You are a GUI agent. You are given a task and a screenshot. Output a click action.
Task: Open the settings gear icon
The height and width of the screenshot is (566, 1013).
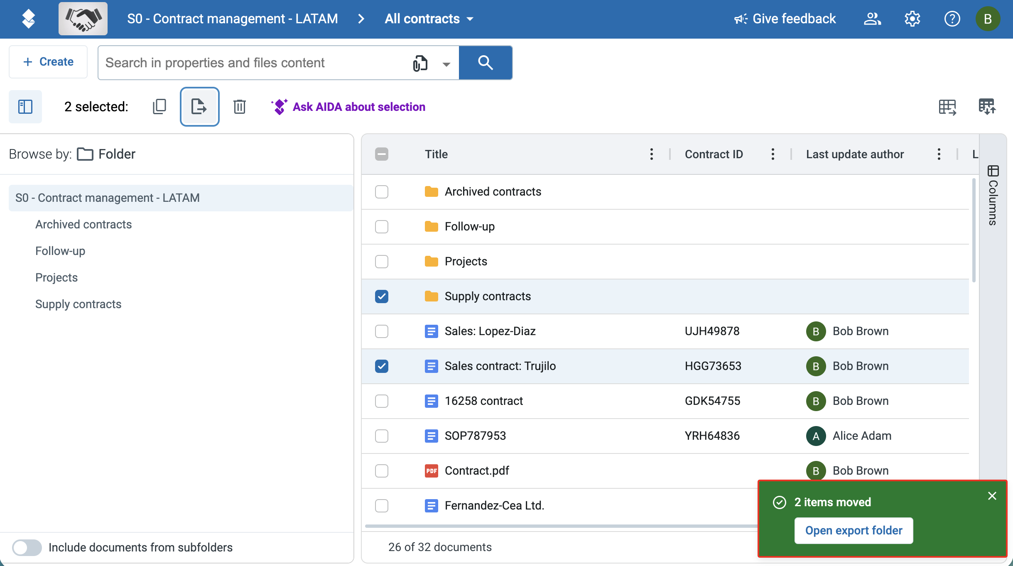pos(912,19)
